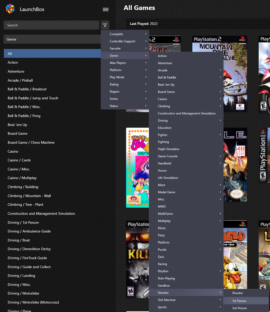Viewport: 270px width, 312px height.
Task: Expand the Complete filter submenu
Action: pyautogui.click(x=125, y=34)
